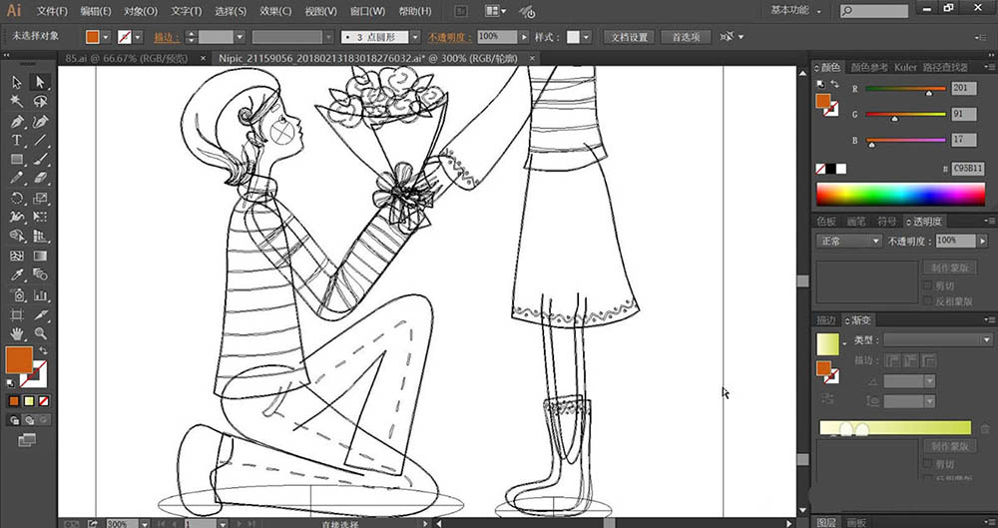Image resolution: width=998 pixels, height=528 pixels.
Task: Select the Paintbrush tool
Action: [x=40, y=160]
